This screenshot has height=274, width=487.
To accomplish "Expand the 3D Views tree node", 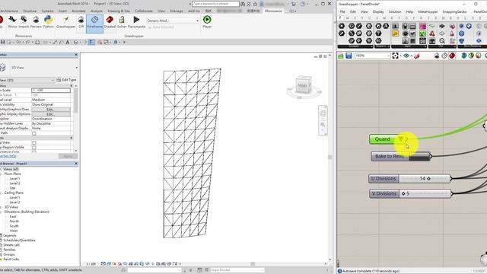I will (1, 207).
